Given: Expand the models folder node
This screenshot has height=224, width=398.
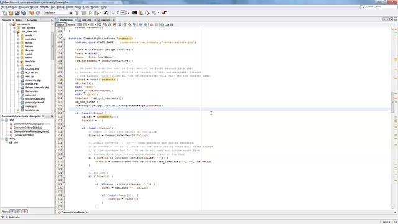Looking at the screenshot, I should tap(18, 54).
